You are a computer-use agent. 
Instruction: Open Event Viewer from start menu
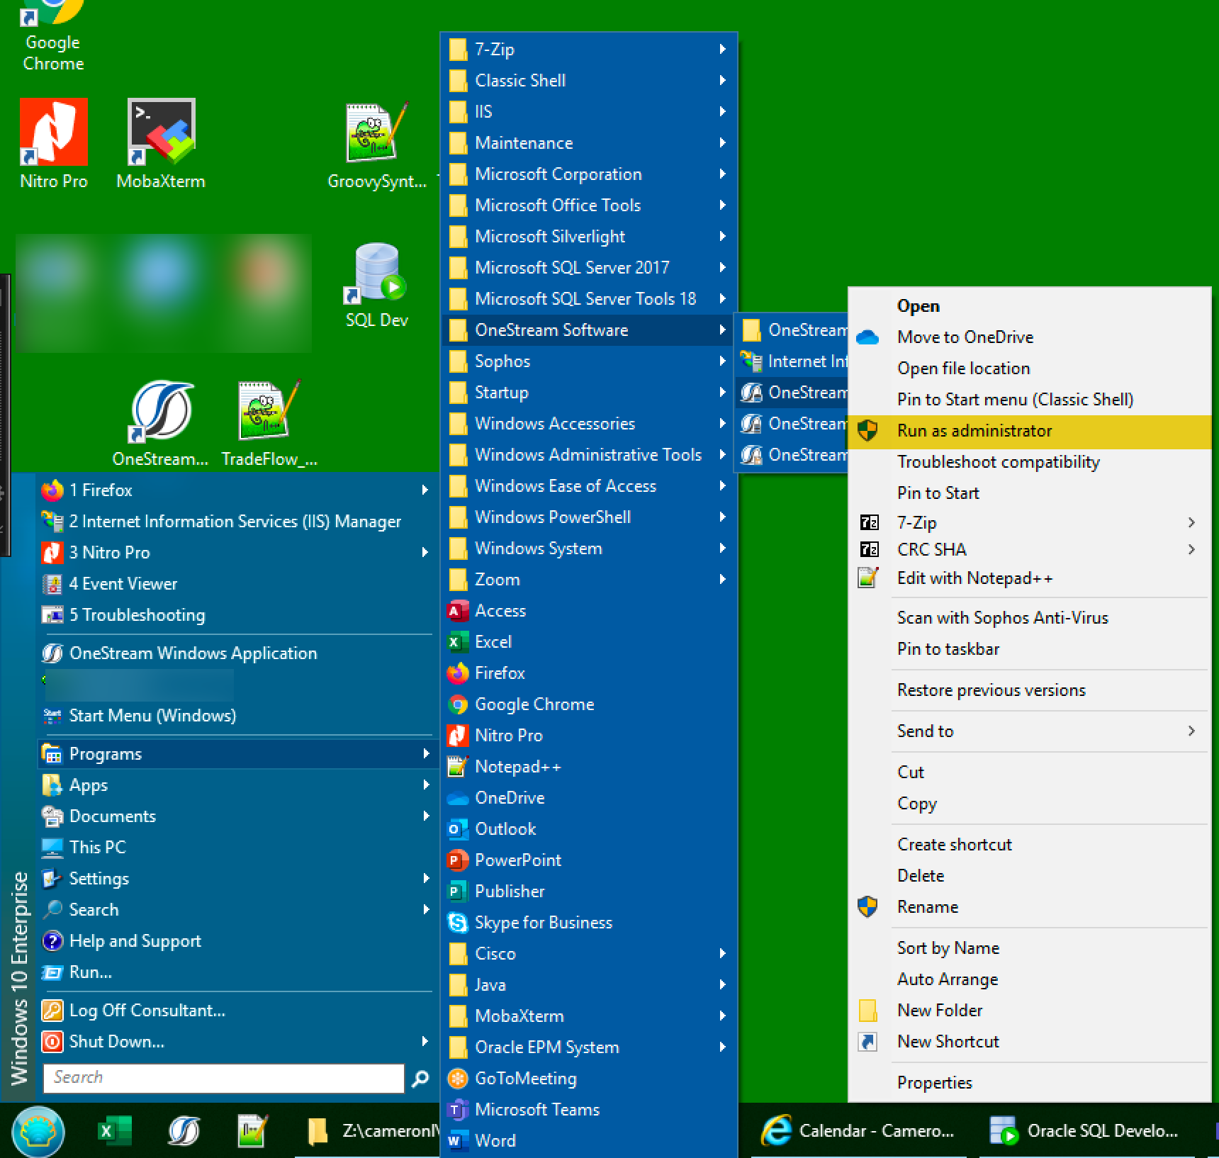[x=236, y=584]
